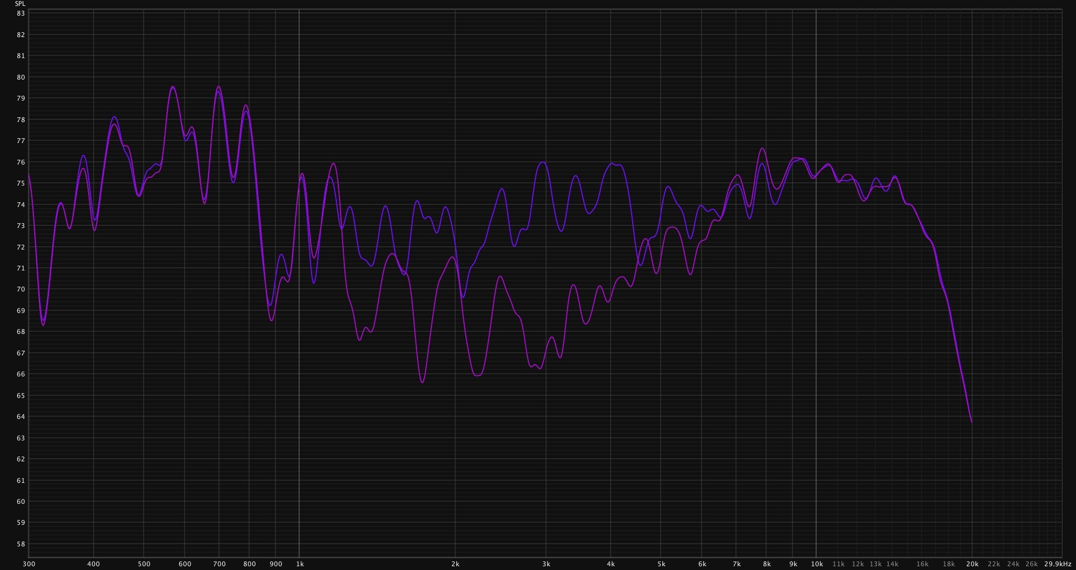Click the 9k frequency label
Screen dimensions: 1076x570
coord(793,564)
